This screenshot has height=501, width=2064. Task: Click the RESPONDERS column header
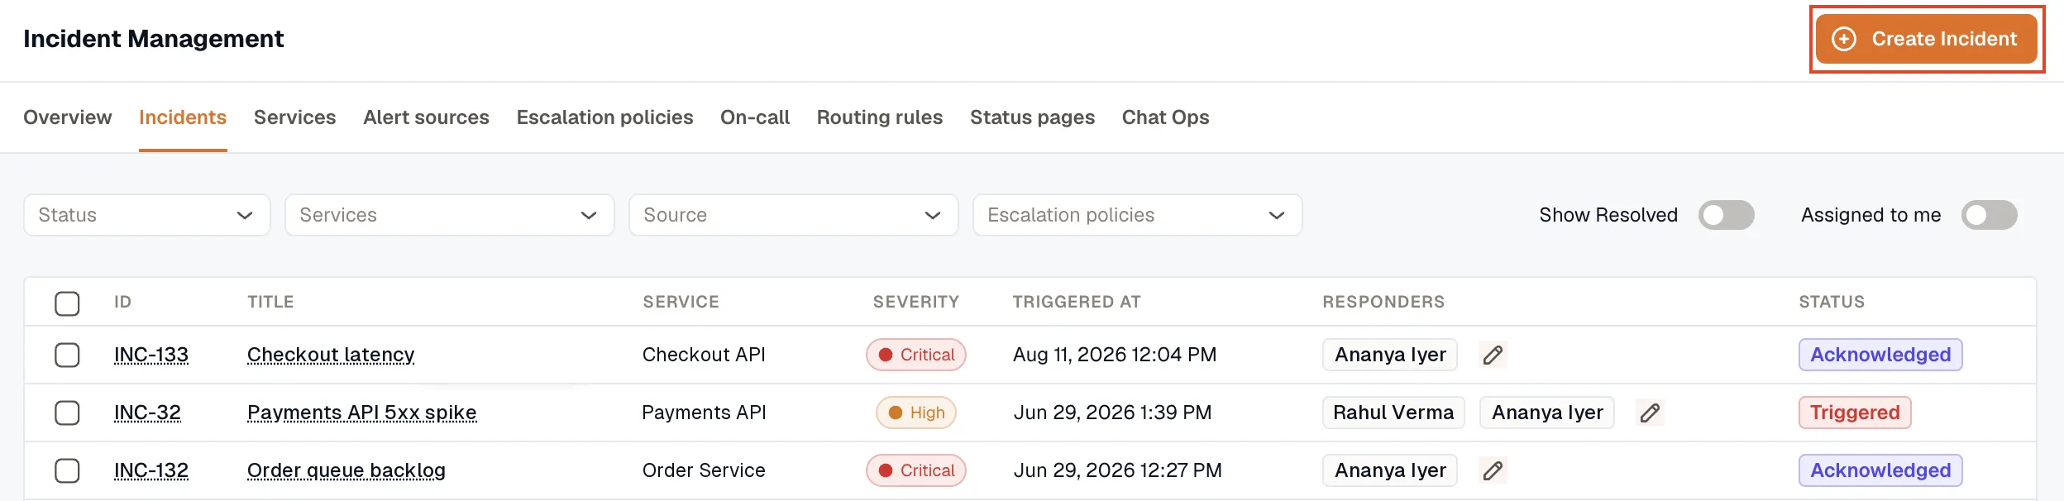pyautogui.click(x=1383, y=302)
